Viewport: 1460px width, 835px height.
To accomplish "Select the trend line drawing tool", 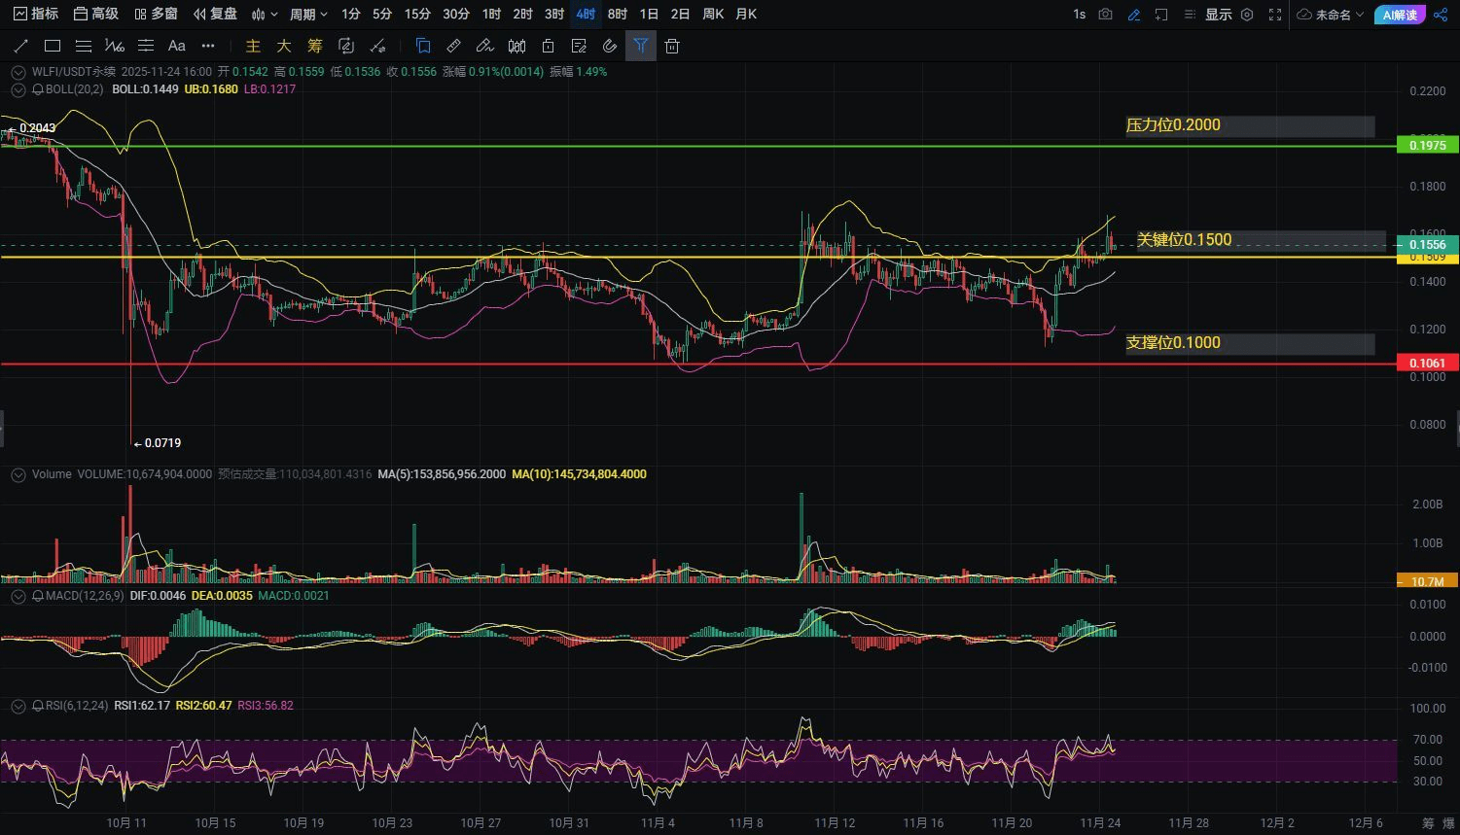I will click(21, 46).
